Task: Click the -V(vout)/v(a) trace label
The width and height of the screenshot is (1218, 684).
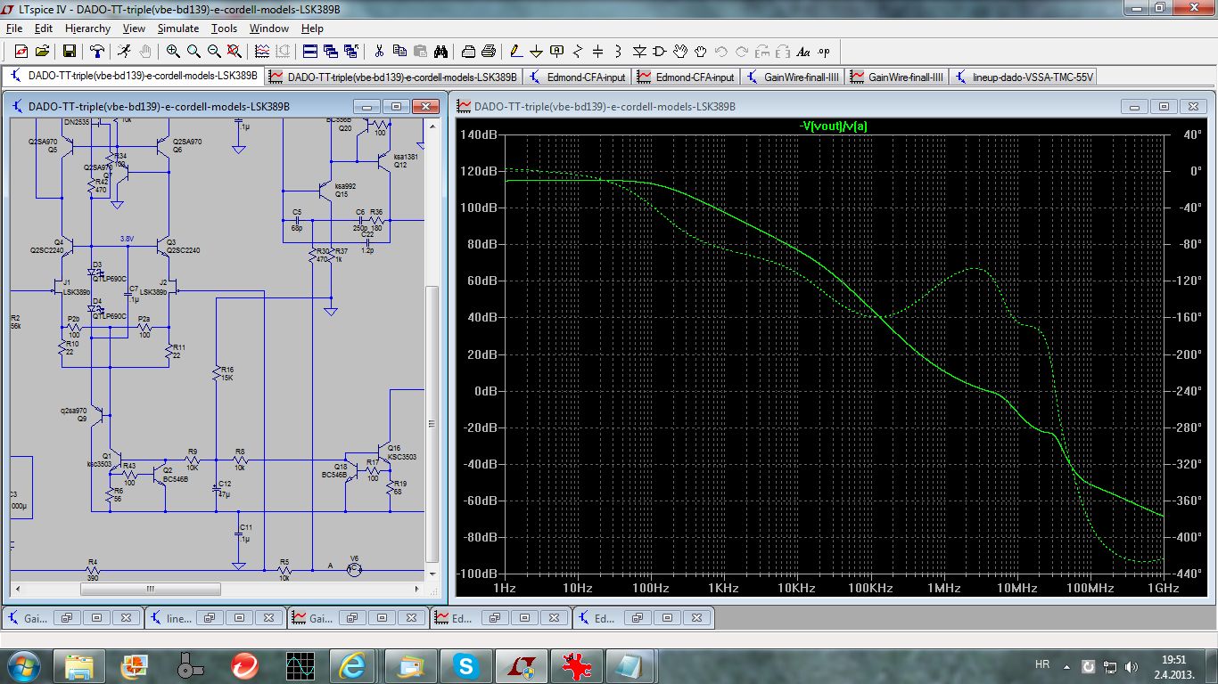Action: (x=835, y=126)
